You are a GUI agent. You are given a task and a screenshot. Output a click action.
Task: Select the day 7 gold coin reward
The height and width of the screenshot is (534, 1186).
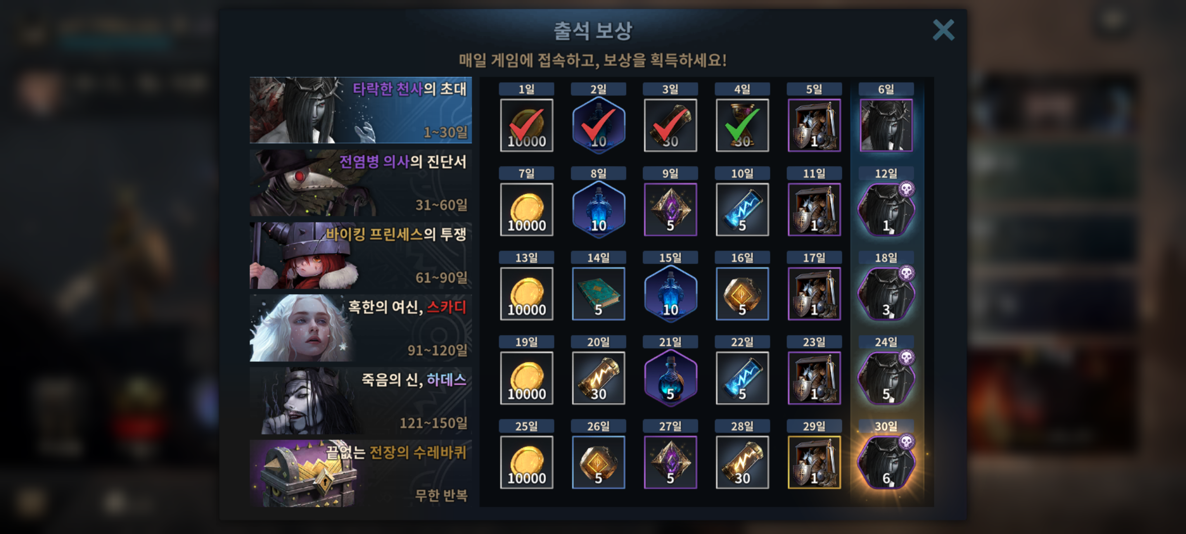[526, 209]
